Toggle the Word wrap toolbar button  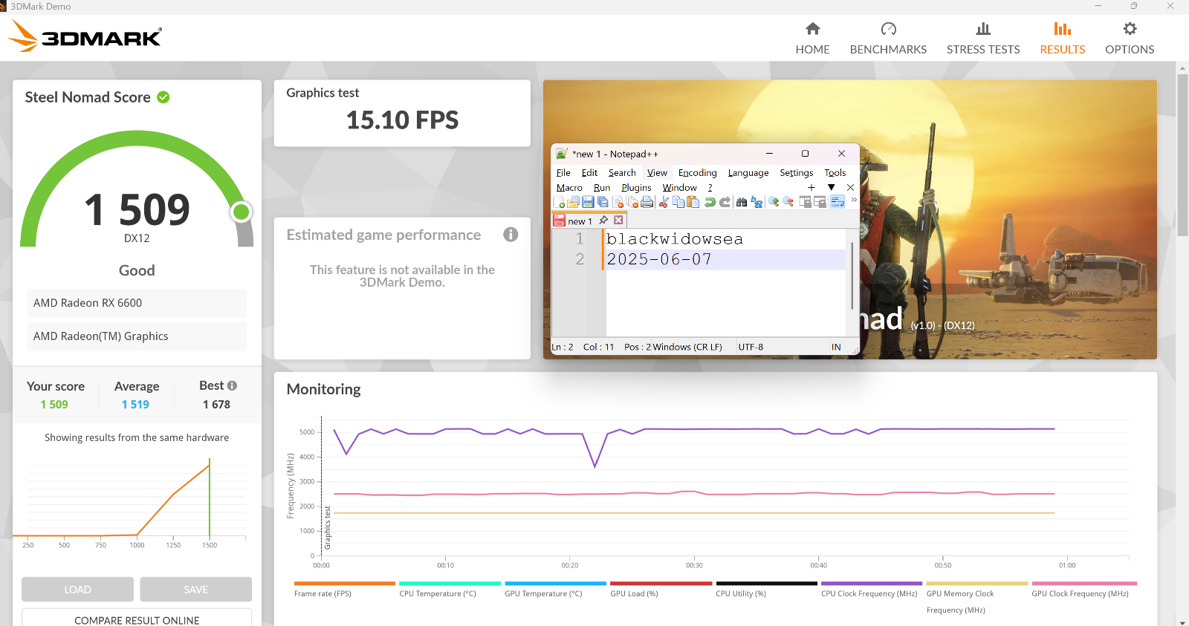tap(838, 202)
